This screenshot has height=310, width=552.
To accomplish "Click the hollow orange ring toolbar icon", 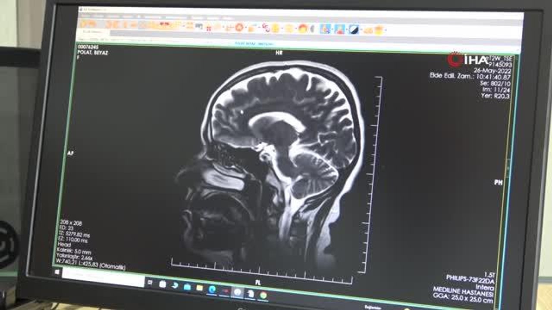I will coord(239,27).
